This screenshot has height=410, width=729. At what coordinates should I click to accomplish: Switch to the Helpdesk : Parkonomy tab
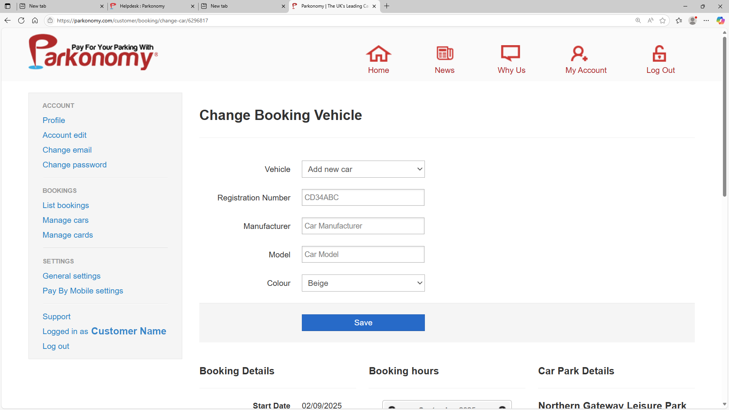coord(152,6)
